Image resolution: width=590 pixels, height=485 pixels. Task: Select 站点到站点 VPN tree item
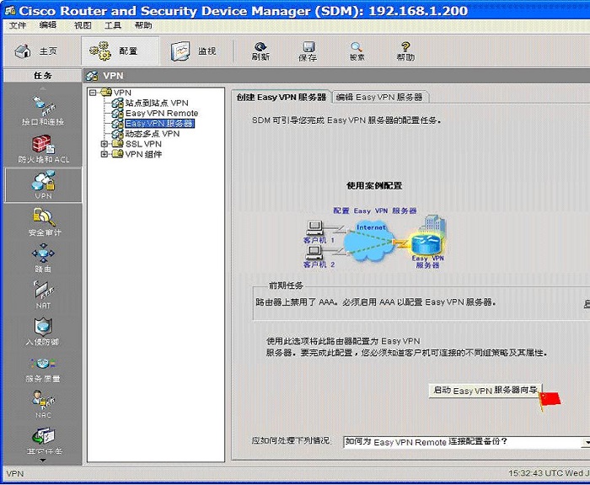coord(157,103)
